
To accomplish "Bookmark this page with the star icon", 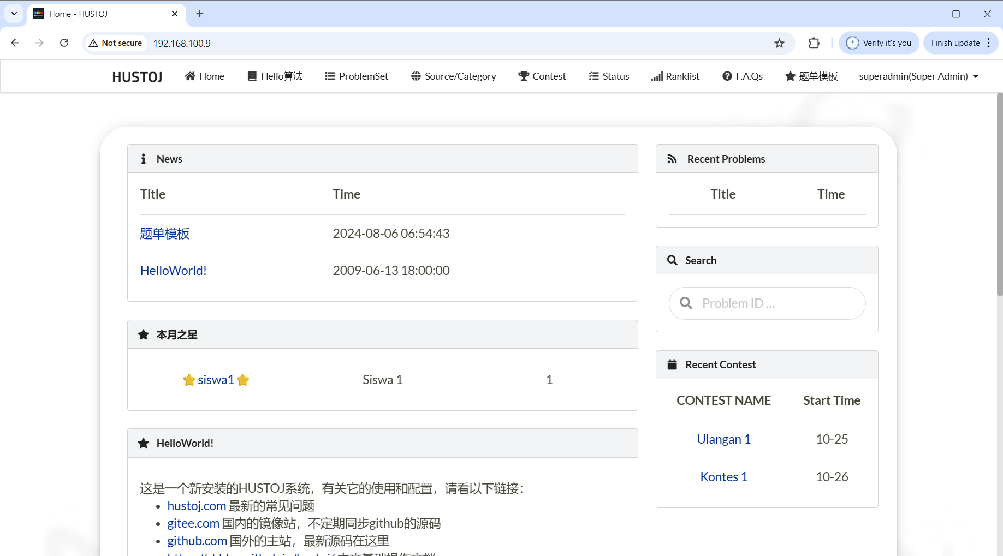I will click(x=779, y=43).
